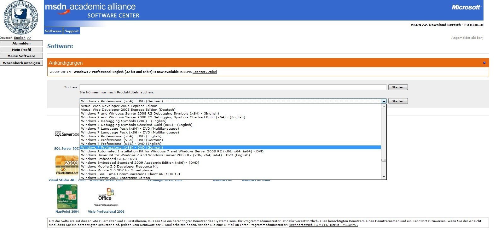The image size is (498, 236).
Task: Click the Abmelden button
Action: [21, 43]
